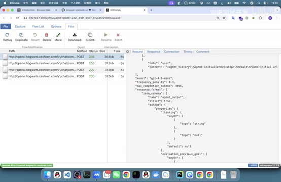Show the Comment detail tab
The width and height of the screenshot is (281, 182).
click(202, 52)
